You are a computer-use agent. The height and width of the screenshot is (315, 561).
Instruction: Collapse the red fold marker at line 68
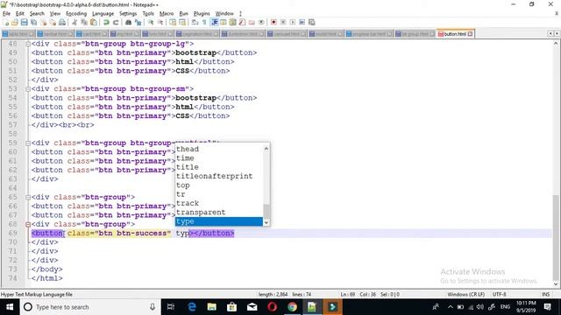tap(27, 224)
